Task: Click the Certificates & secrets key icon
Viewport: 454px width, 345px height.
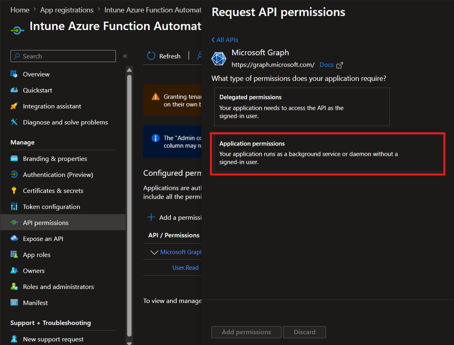Action: point(14,190)
